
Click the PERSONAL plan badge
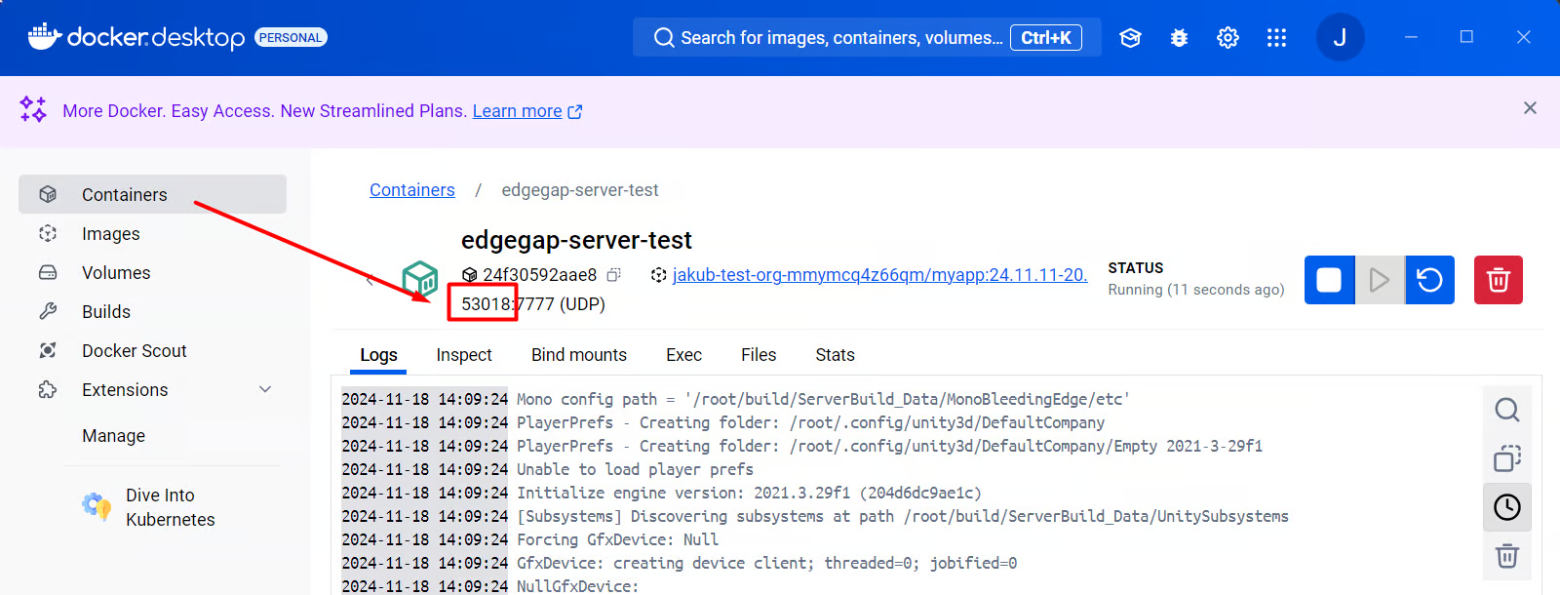tap(291, 37)
